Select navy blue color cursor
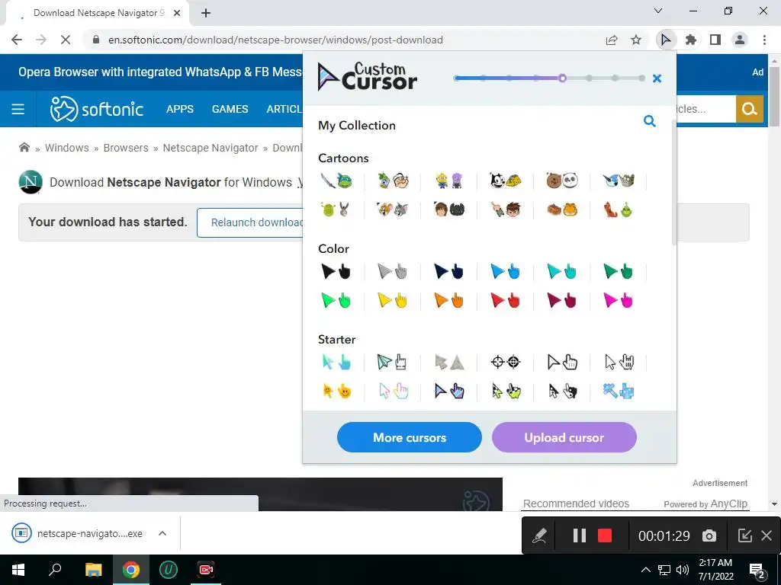The height and width of the screenshot is (585, 781). (x=449, y=272)
